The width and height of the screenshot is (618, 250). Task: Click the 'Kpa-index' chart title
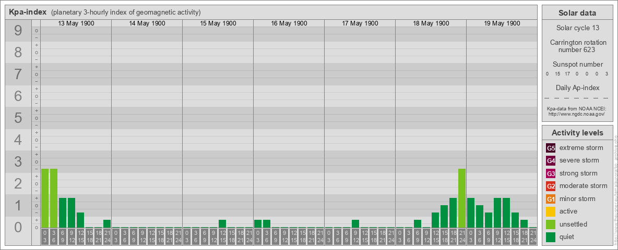pos(28,12)
